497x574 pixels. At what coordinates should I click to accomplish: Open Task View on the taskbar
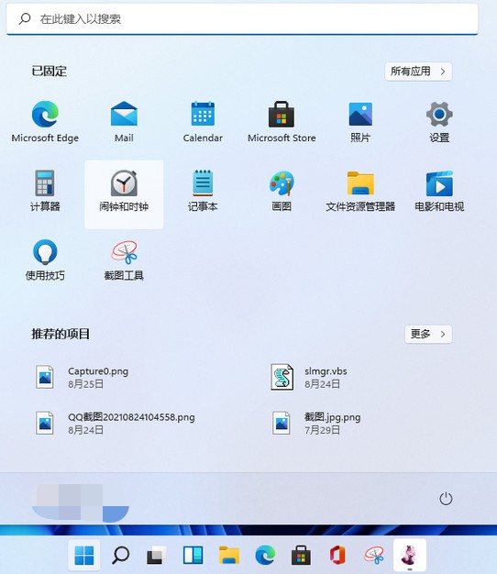[156, 556]
